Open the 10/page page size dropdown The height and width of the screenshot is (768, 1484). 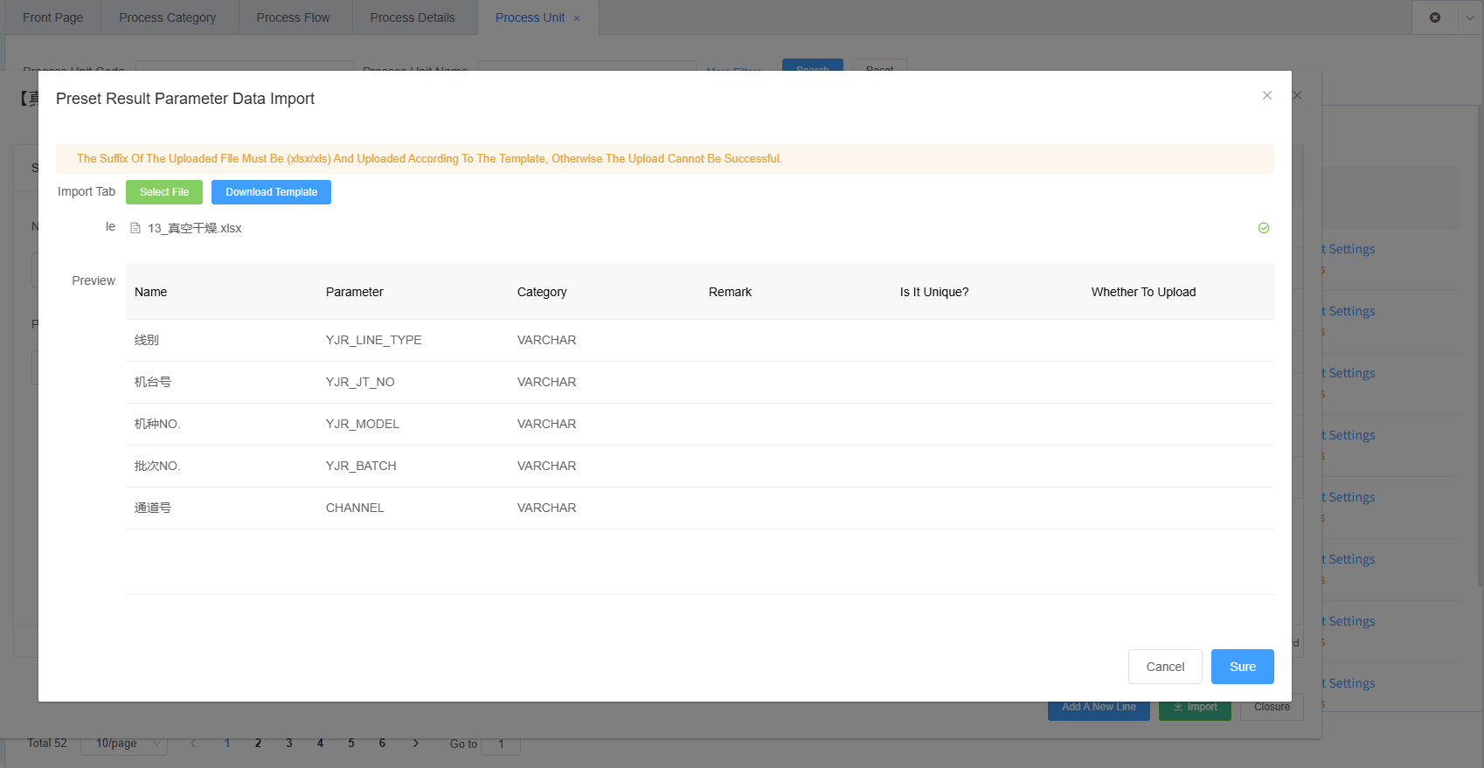coord(124,744)
